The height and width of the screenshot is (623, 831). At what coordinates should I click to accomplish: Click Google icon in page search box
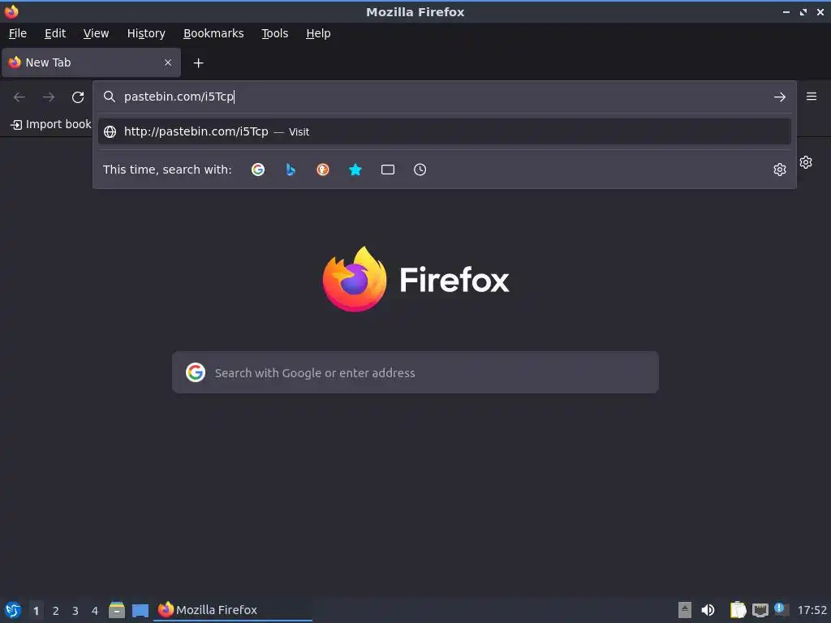196,372
